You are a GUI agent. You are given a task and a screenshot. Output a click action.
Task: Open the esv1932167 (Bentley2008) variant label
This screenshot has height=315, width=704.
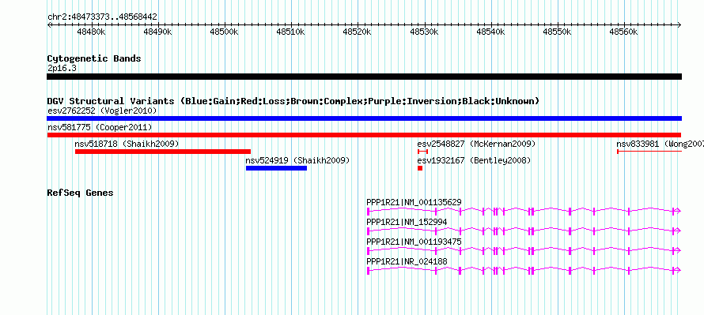pyautogui.click(x=474, y=160)
